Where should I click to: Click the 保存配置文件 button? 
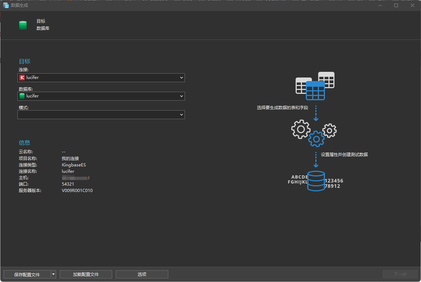(x=27, y=274)
